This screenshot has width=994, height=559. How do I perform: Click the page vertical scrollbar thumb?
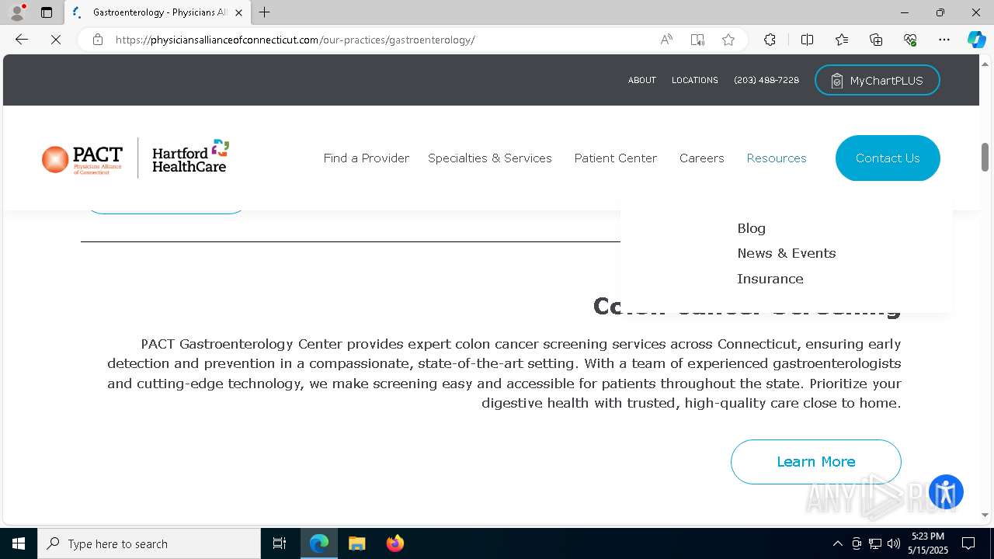[985, 157]
